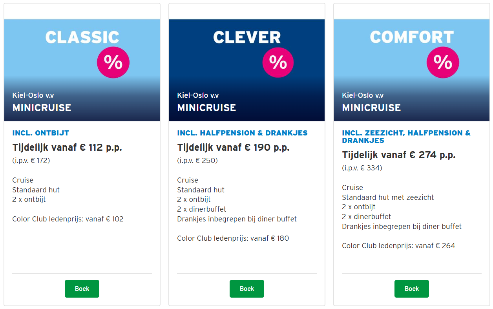Click the 'Tijdelijk vanaf € 190 p.p.' price
The width and height of the screenshot is (493, 309).
coord(233,148)
